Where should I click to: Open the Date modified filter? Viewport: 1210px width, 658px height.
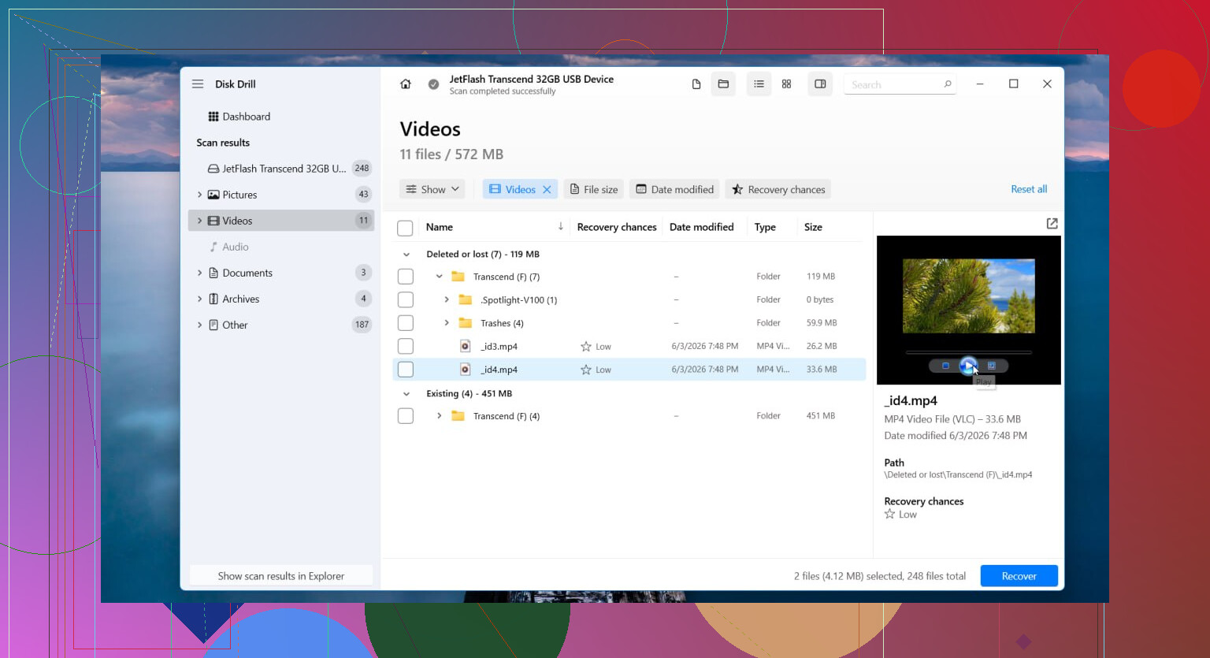click(674, 190)
